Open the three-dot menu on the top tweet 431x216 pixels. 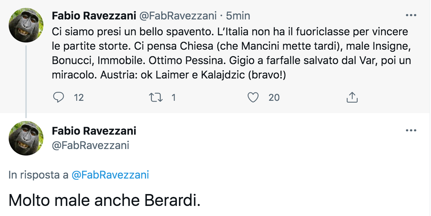point(411,15)
